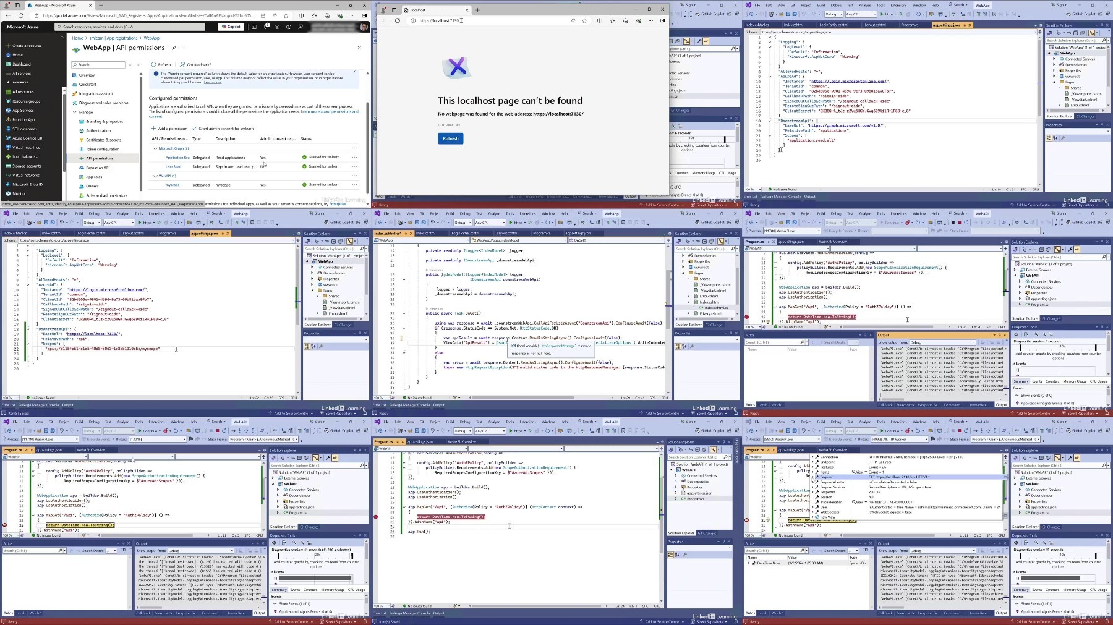Screen dimensions: 1113x625
Task: Click the Copilot button in Azure portal
Action: [231, 27]
